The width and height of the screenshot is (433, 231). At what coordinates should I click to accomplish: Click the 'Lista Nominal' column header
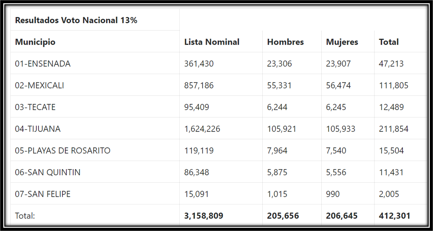pyautogui.click(x=212, y=42)
